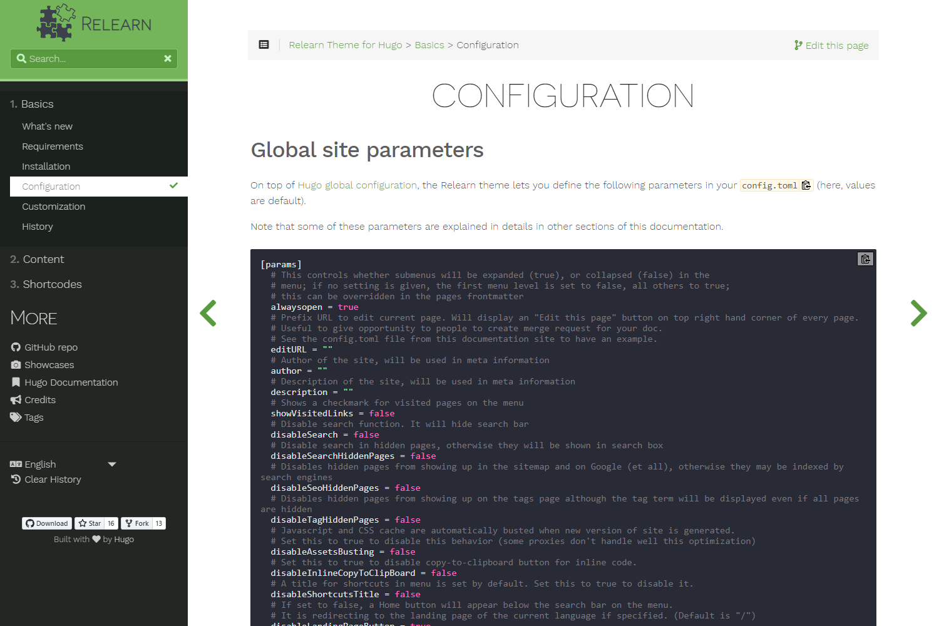Open the Tags shortcut
The image size is (939, 626).
click(x=27, y=418)
